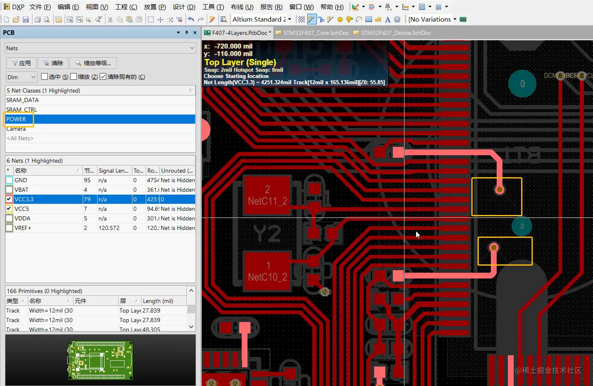
Task: Click the PCB board preview thumbnail
Action: 100,360
